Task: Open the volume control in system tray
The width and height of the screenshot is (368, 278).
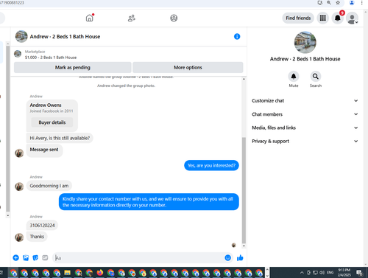Action: click(322, 272)
